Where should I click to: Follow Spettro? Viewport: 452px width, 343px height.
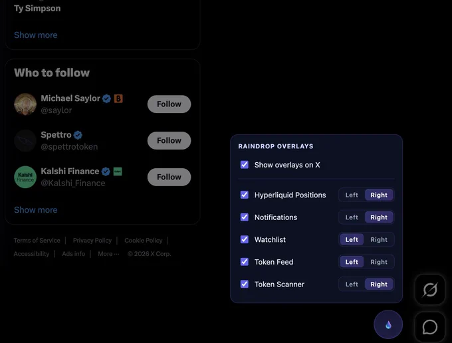(x=169, y=141)
